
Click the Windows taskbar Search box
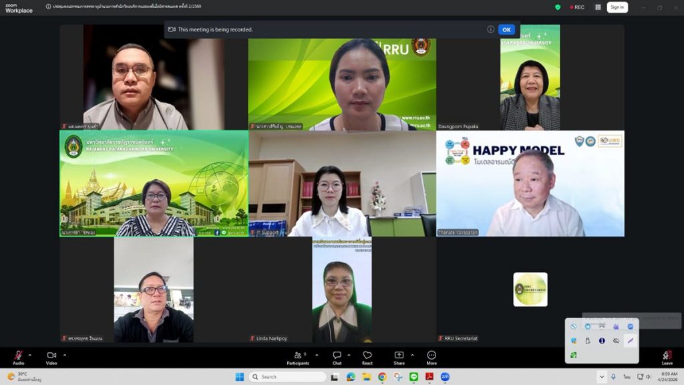pos(287,377)
